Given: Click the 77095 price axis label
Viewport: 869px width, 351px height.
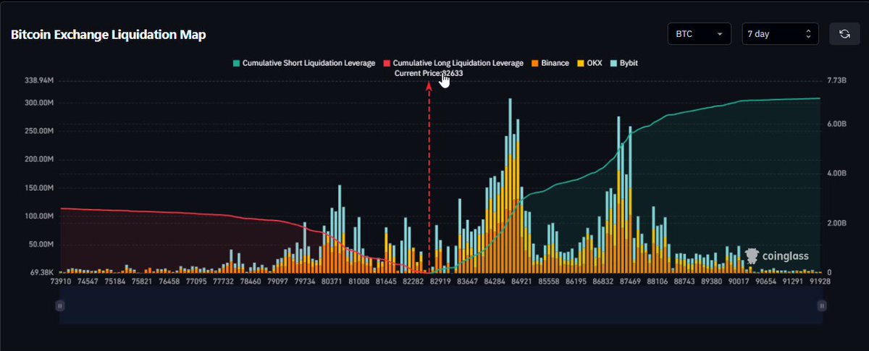Looking at the screenshot, I should point(196,280).
